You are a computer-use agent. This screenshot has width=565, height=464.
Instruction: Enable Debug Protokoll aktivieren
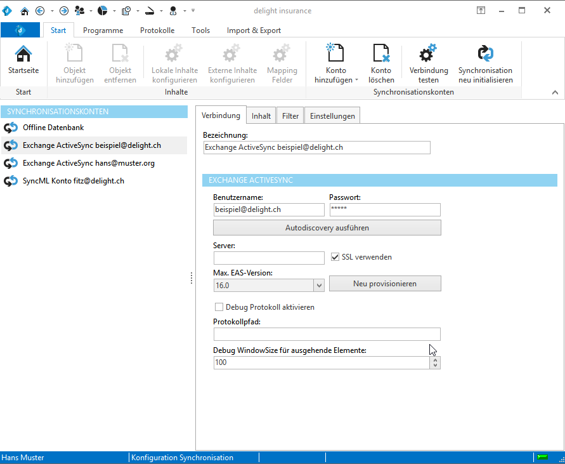(x=219, y=307)
